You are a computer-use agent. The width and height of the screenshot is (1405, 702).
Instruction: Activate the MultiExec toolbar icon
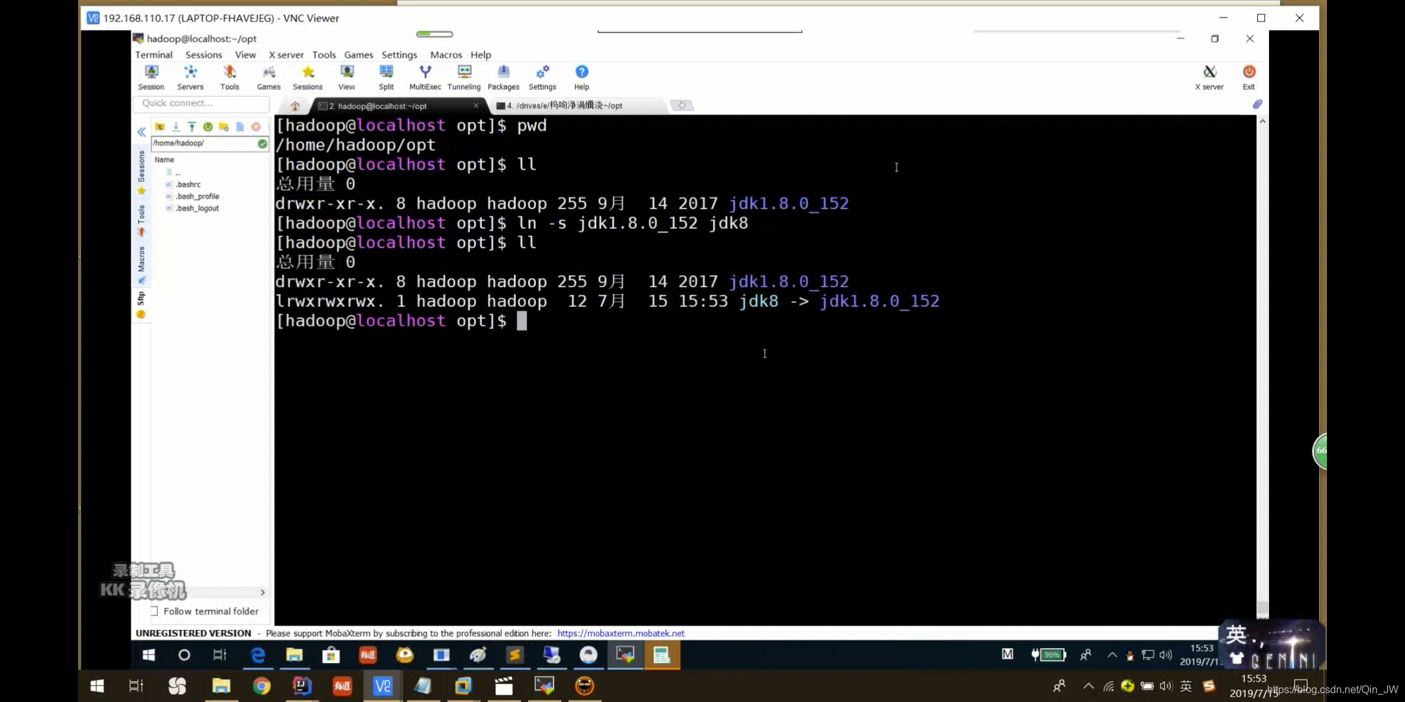point(425,77)
